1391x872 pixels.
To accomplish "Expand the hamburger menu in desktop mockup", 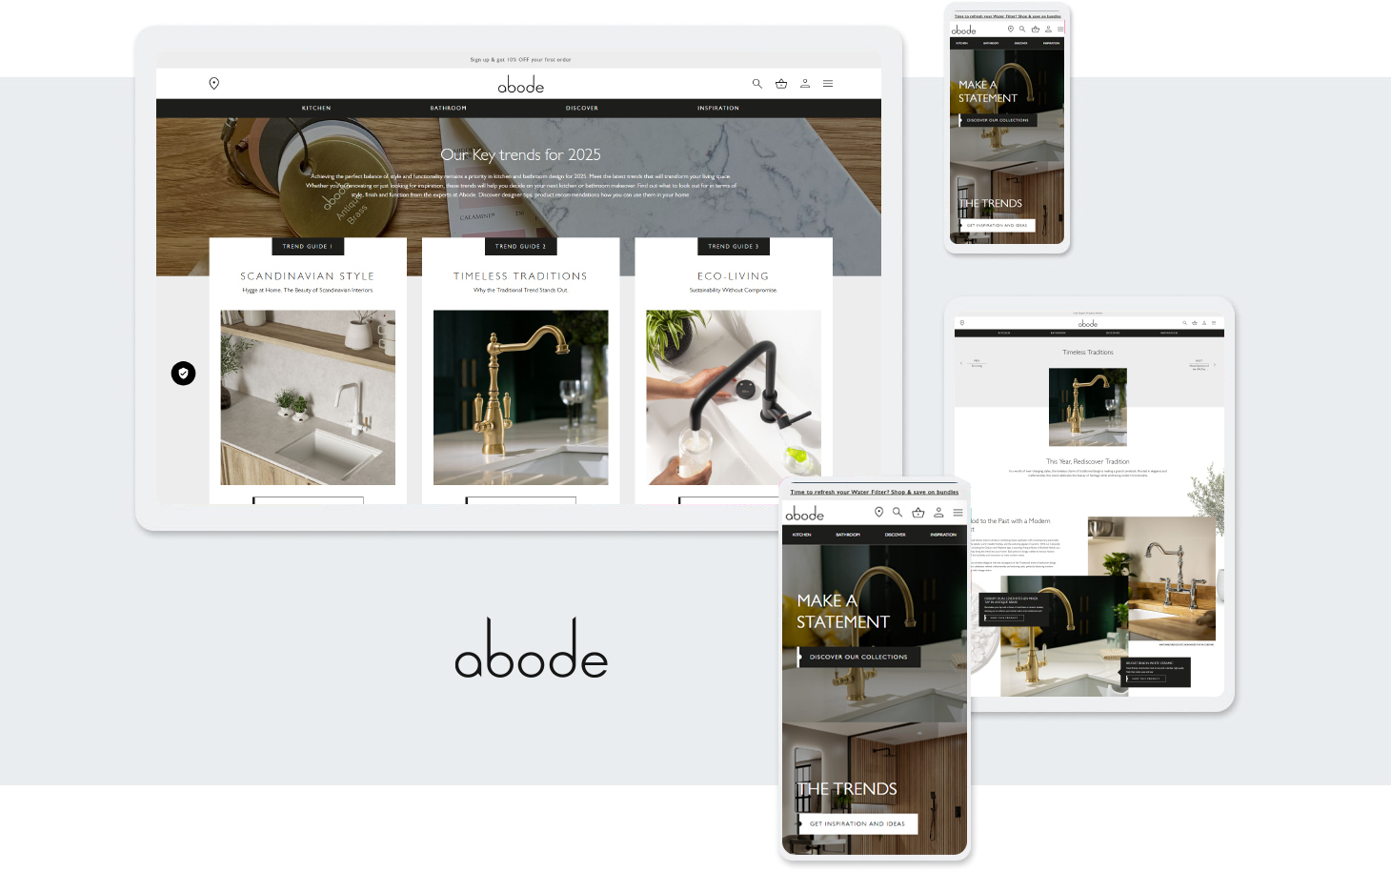I will coord(828,84).
